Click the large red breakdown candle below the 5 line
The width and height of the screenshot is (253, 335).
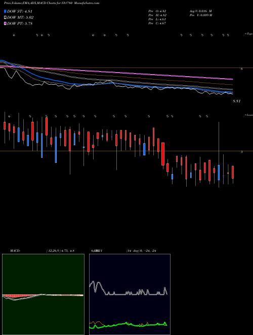point(163,154)
